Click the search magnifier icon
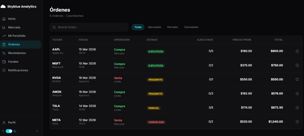This screenshot has height=136, width=304. tap(54, 27)
